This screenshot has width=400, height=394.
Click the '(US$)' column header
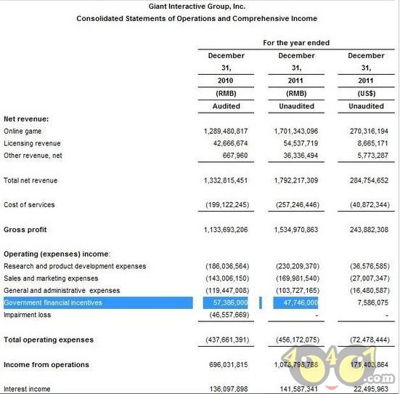367,94
